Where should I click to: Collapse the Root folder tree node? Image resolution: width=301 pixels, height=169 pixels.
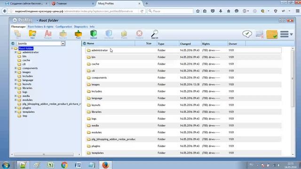[12, 48]
